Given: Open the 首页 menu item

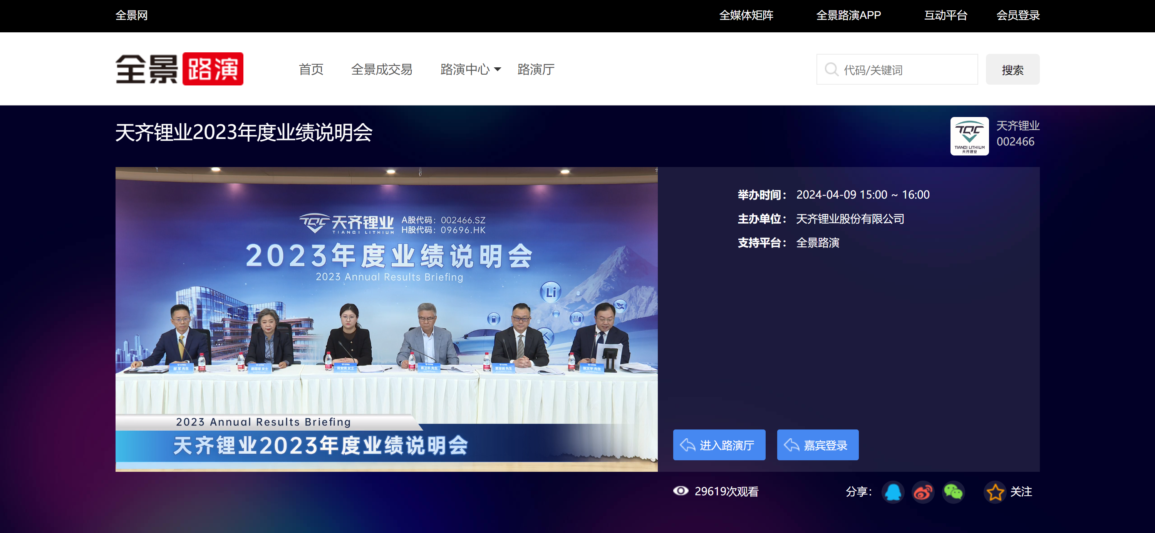Looking at the screenshot, I should [311, 69].
